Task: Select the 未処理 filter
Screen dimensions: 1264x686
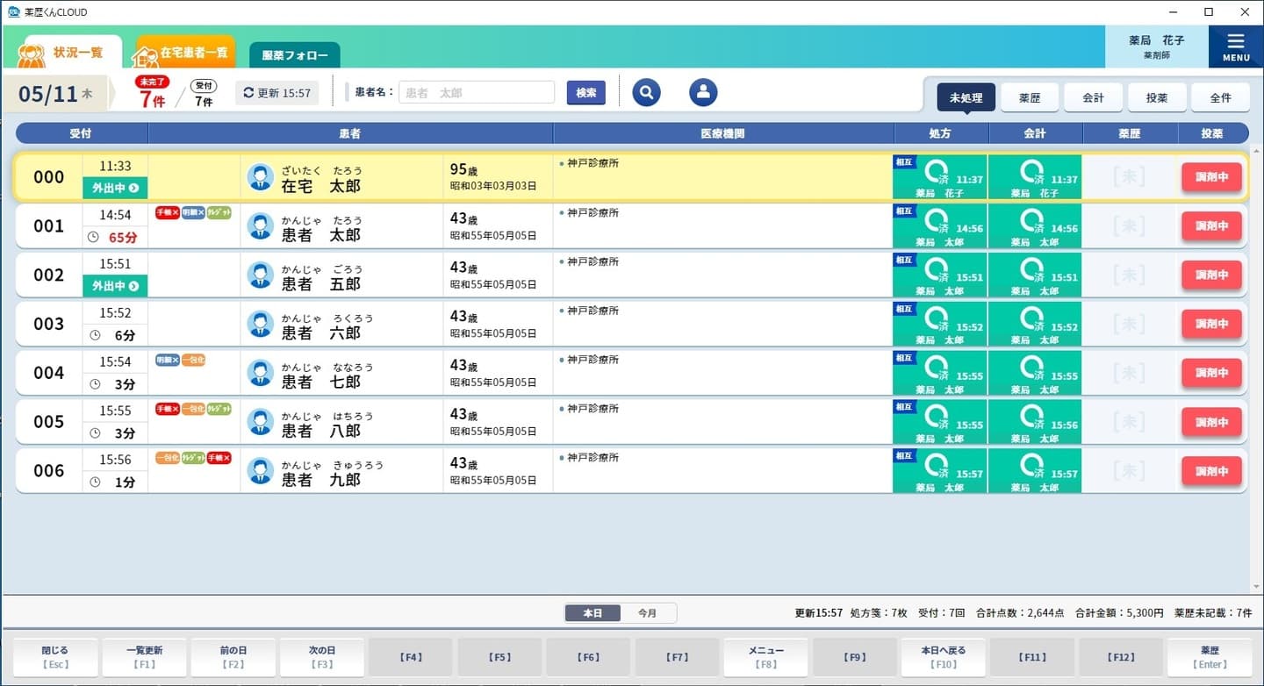Action: click(x=966, y=98)
